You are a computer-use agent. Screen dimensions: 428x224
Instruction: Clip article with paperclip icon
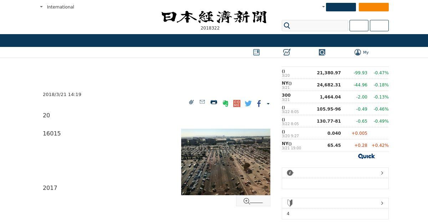tap(192, 102)
